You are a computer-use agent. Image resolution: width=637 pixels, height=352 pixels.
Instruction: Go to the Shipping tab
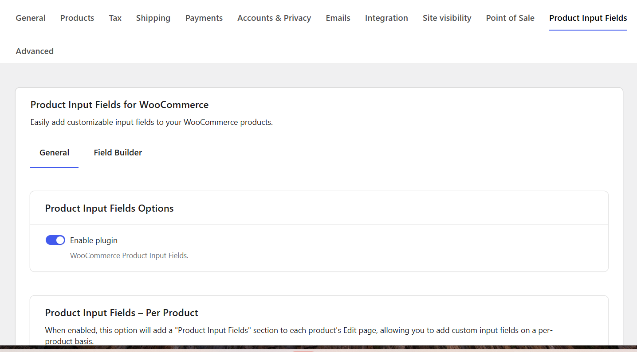(x=153, y=18)
